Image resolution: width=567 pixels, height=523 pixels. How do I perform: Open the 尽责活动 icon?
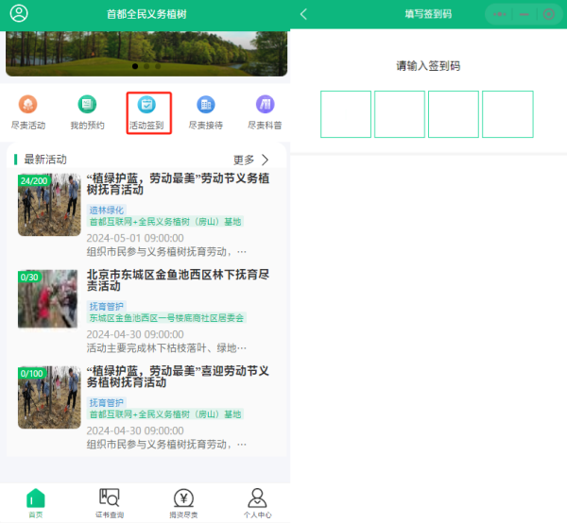point(28,110)
